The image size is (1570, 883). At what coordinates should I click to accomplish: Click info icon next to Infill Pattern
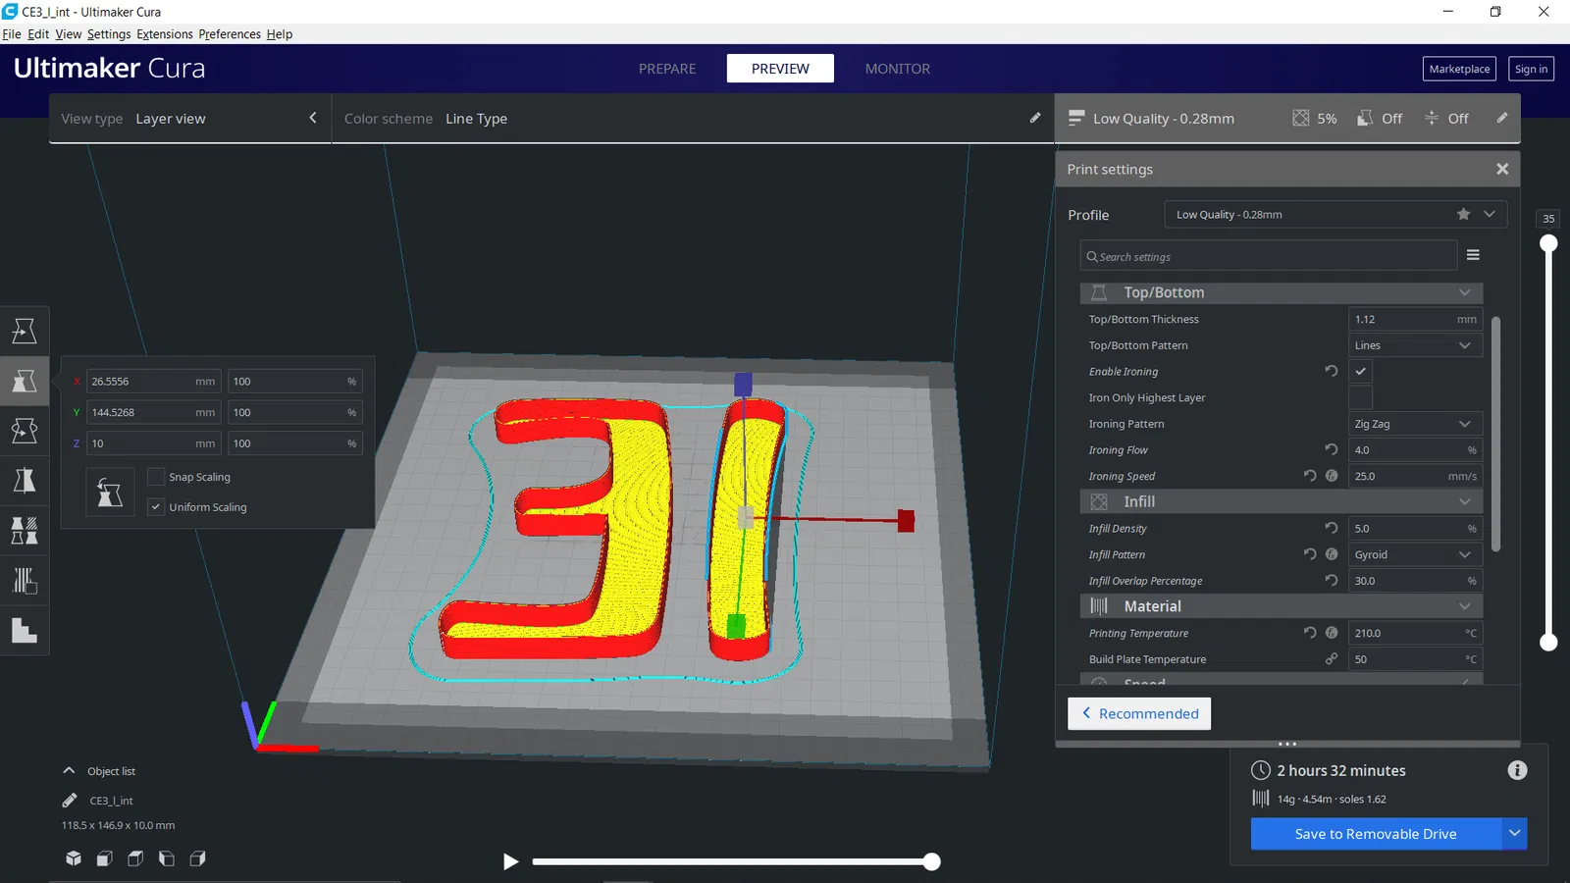pos(1332,554)
